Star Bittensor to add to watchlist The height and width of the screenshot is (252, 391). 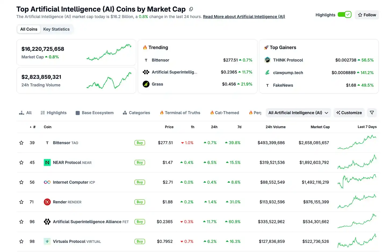click(x=21, y=143)
